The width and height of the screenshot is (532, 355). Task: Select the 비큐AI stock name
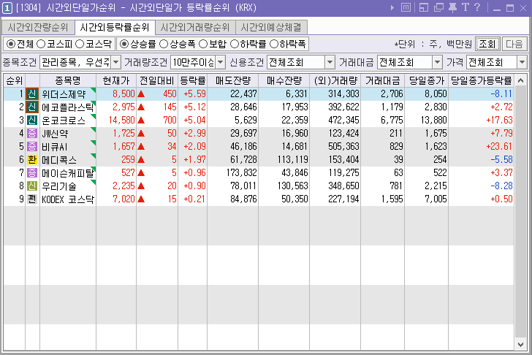(55, 147)
